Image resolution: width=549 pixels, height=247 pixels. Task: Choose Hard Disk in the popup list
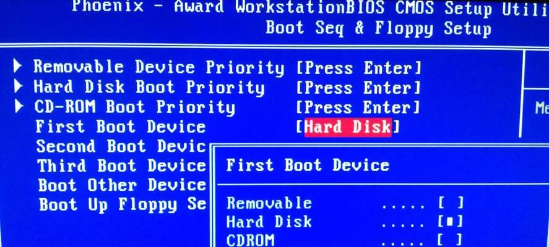[269, 222]
